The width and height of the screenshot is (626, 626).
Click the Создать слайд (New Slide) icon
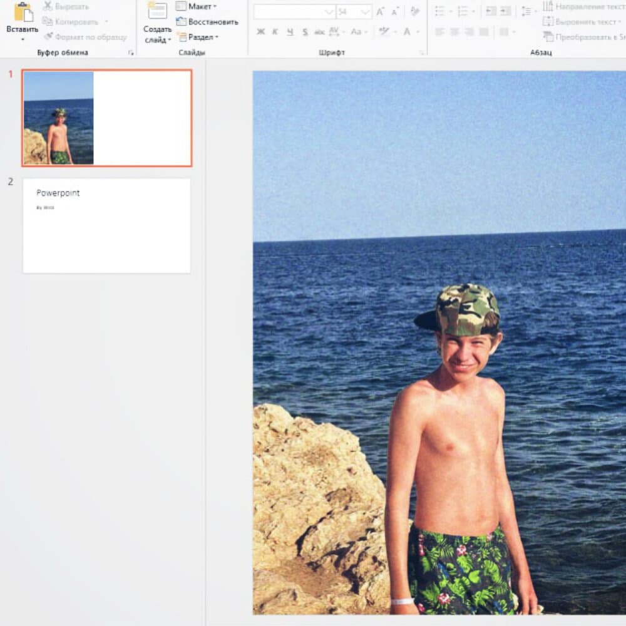tap(157, 11)
